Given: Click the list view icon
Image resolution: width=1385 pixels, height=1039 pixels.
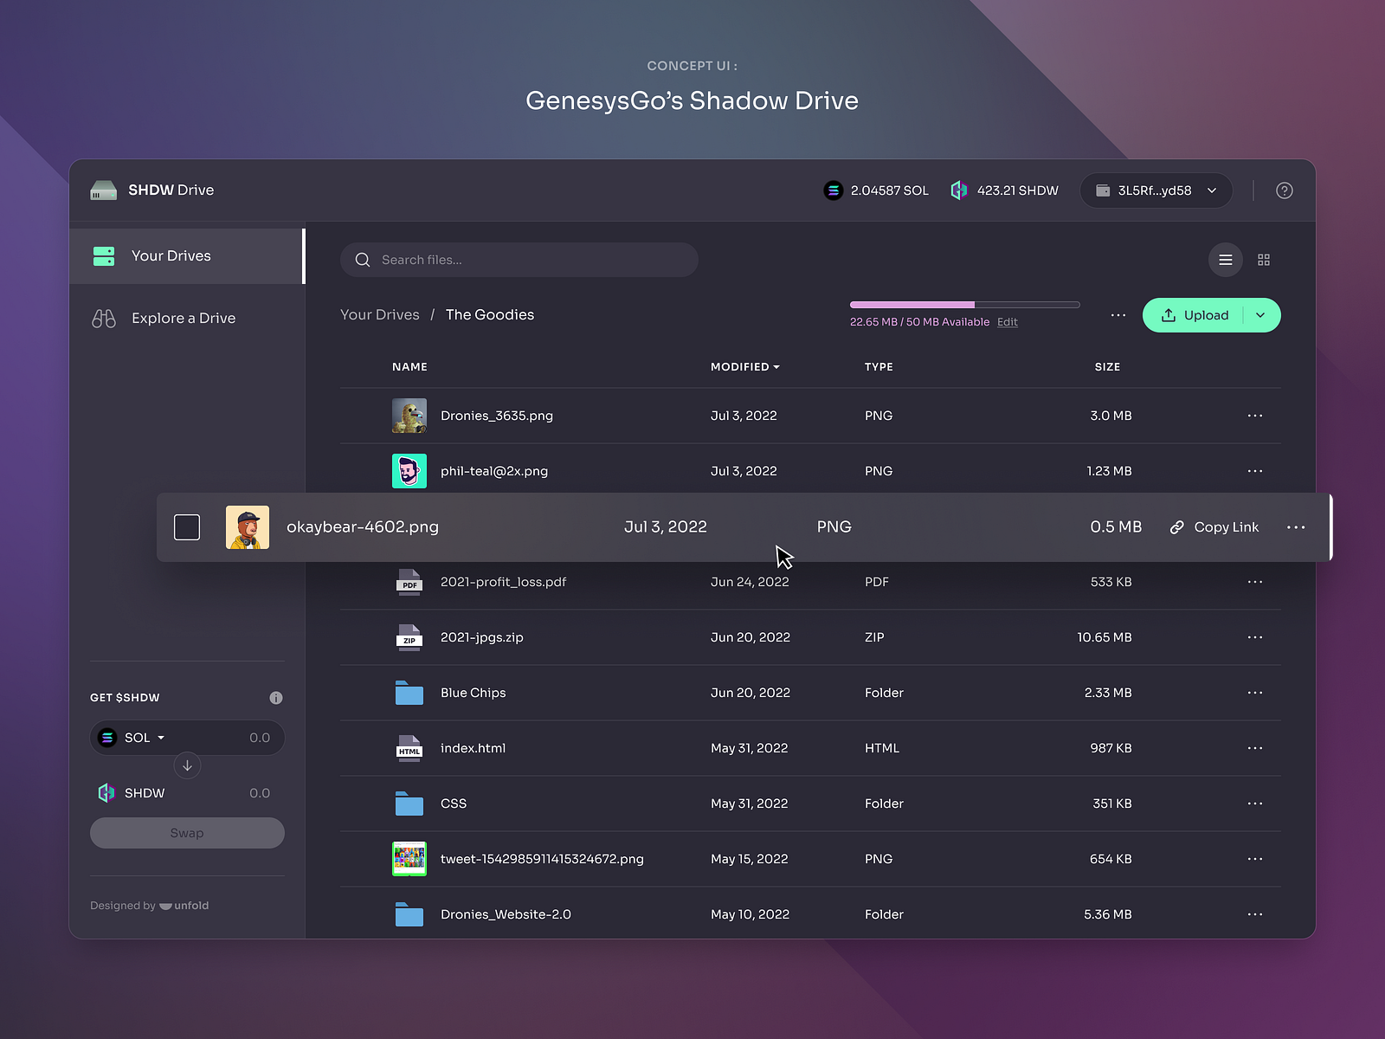Looking at the screenshot, I should [1226, 260].
